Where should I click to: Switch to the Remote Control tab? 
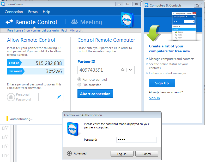pyautogui.click(x=31, y=22)
